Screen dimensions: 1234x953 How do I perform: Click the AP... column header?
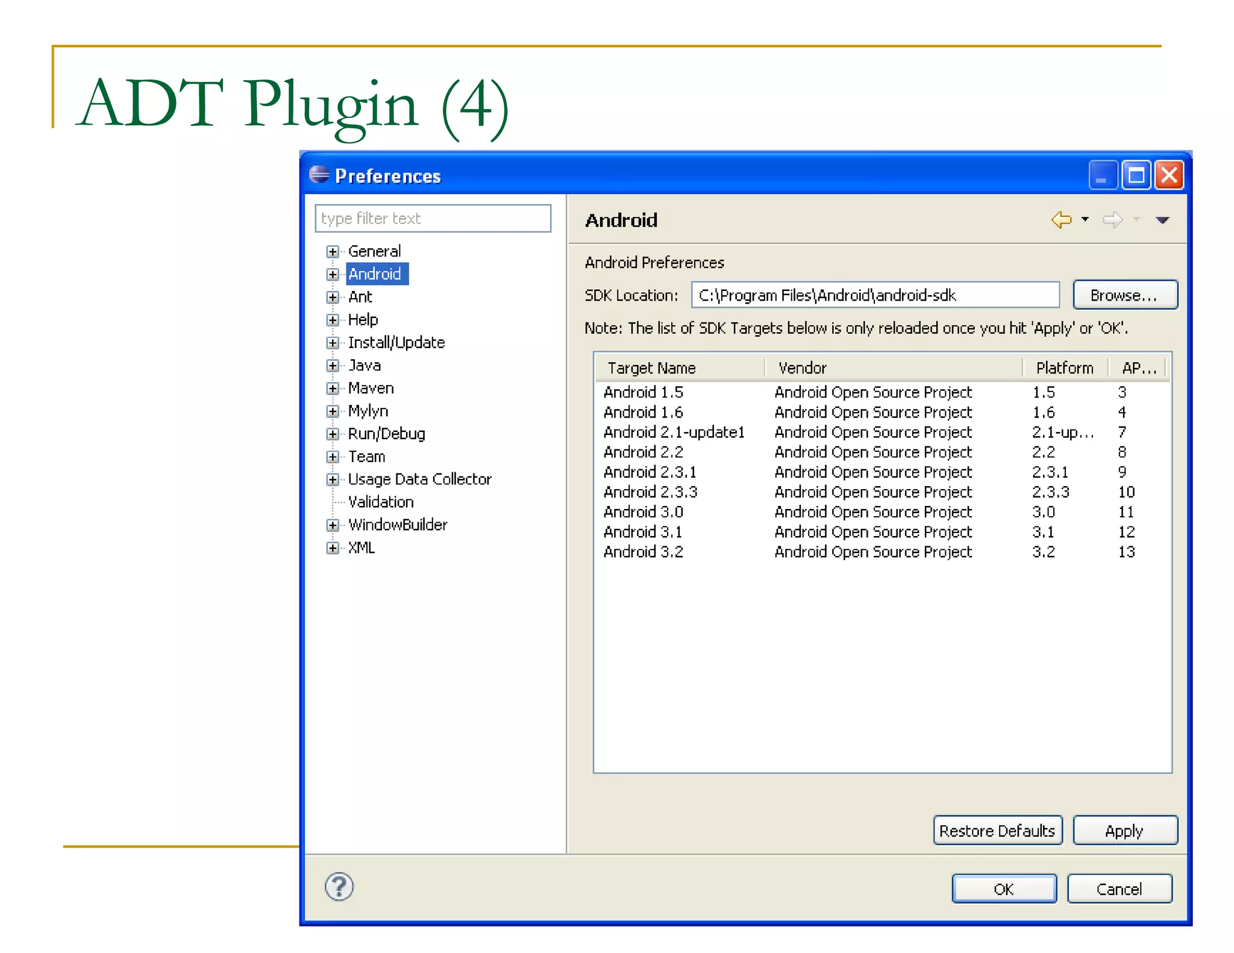click(x=1138, y=367)
